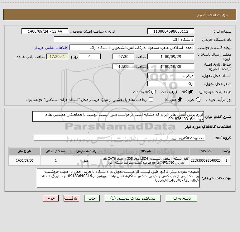Click the شرح کلی نیاز description box

coord(118,116)
